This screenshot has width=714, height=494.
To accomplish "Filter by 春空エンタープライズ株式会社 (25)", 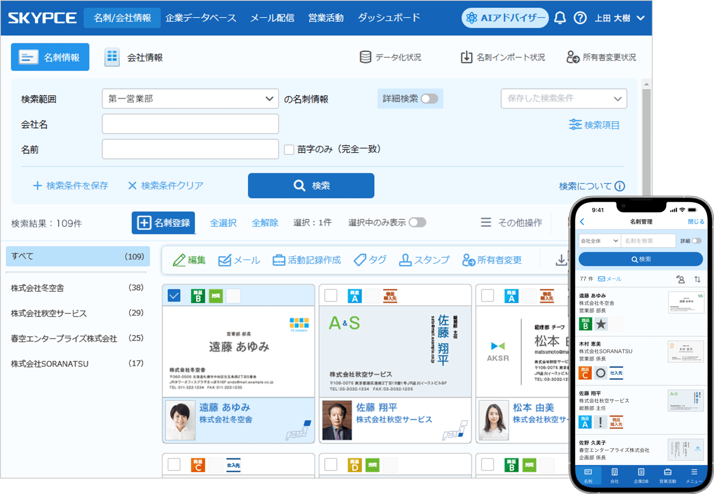I will (x=78, y=338).
